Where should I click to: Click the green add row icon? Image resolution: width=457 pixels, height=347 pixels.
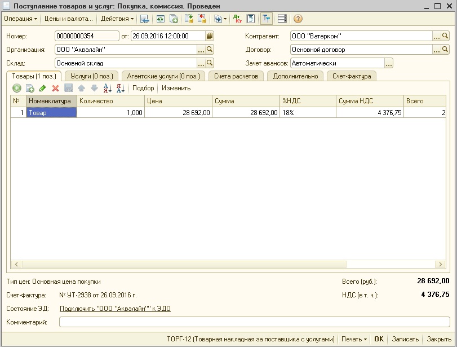tap(17, 88)
